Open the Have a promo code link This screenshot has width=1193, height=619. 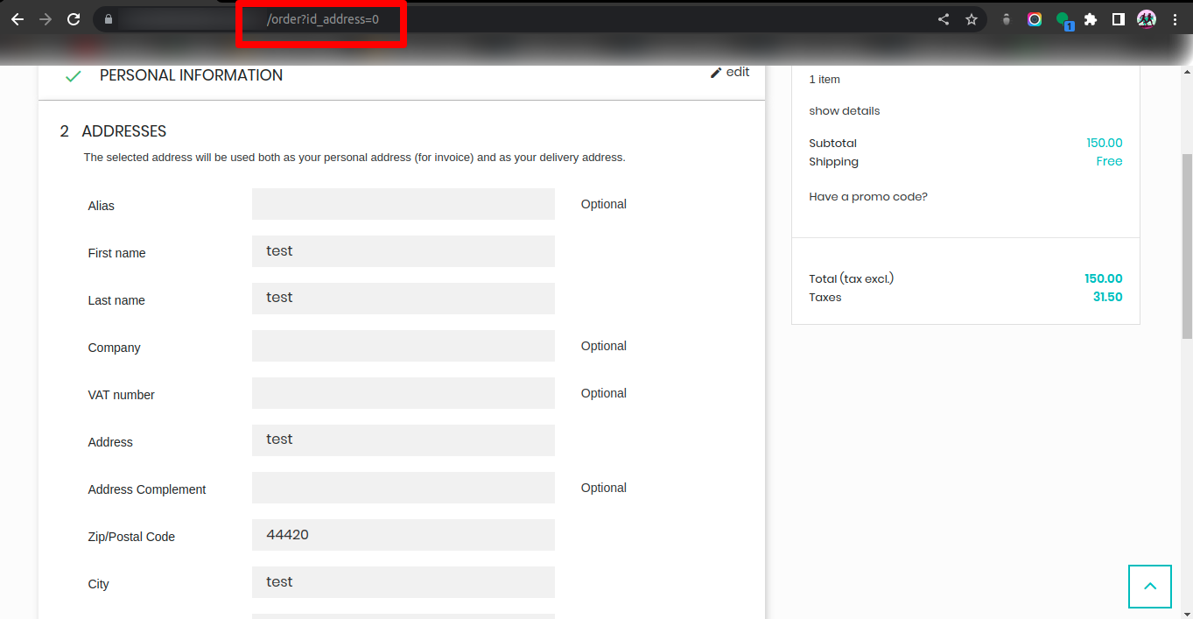(x=868, y=197)
